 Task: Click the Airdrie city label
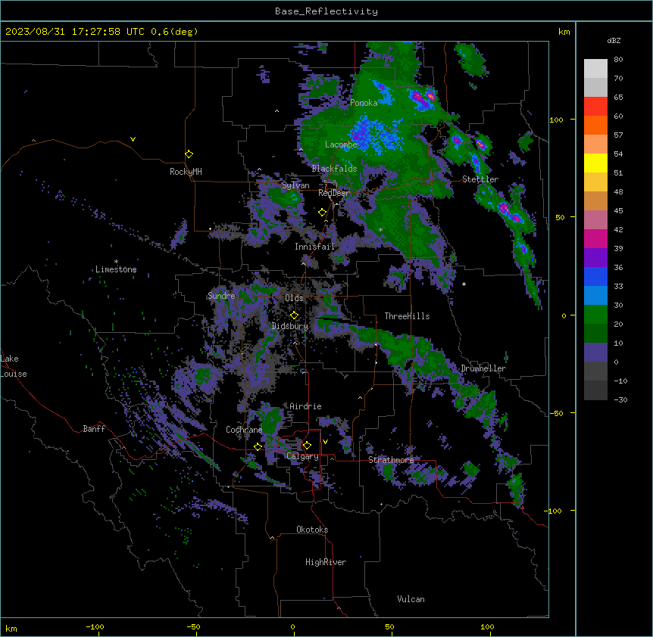coord(305,406)
